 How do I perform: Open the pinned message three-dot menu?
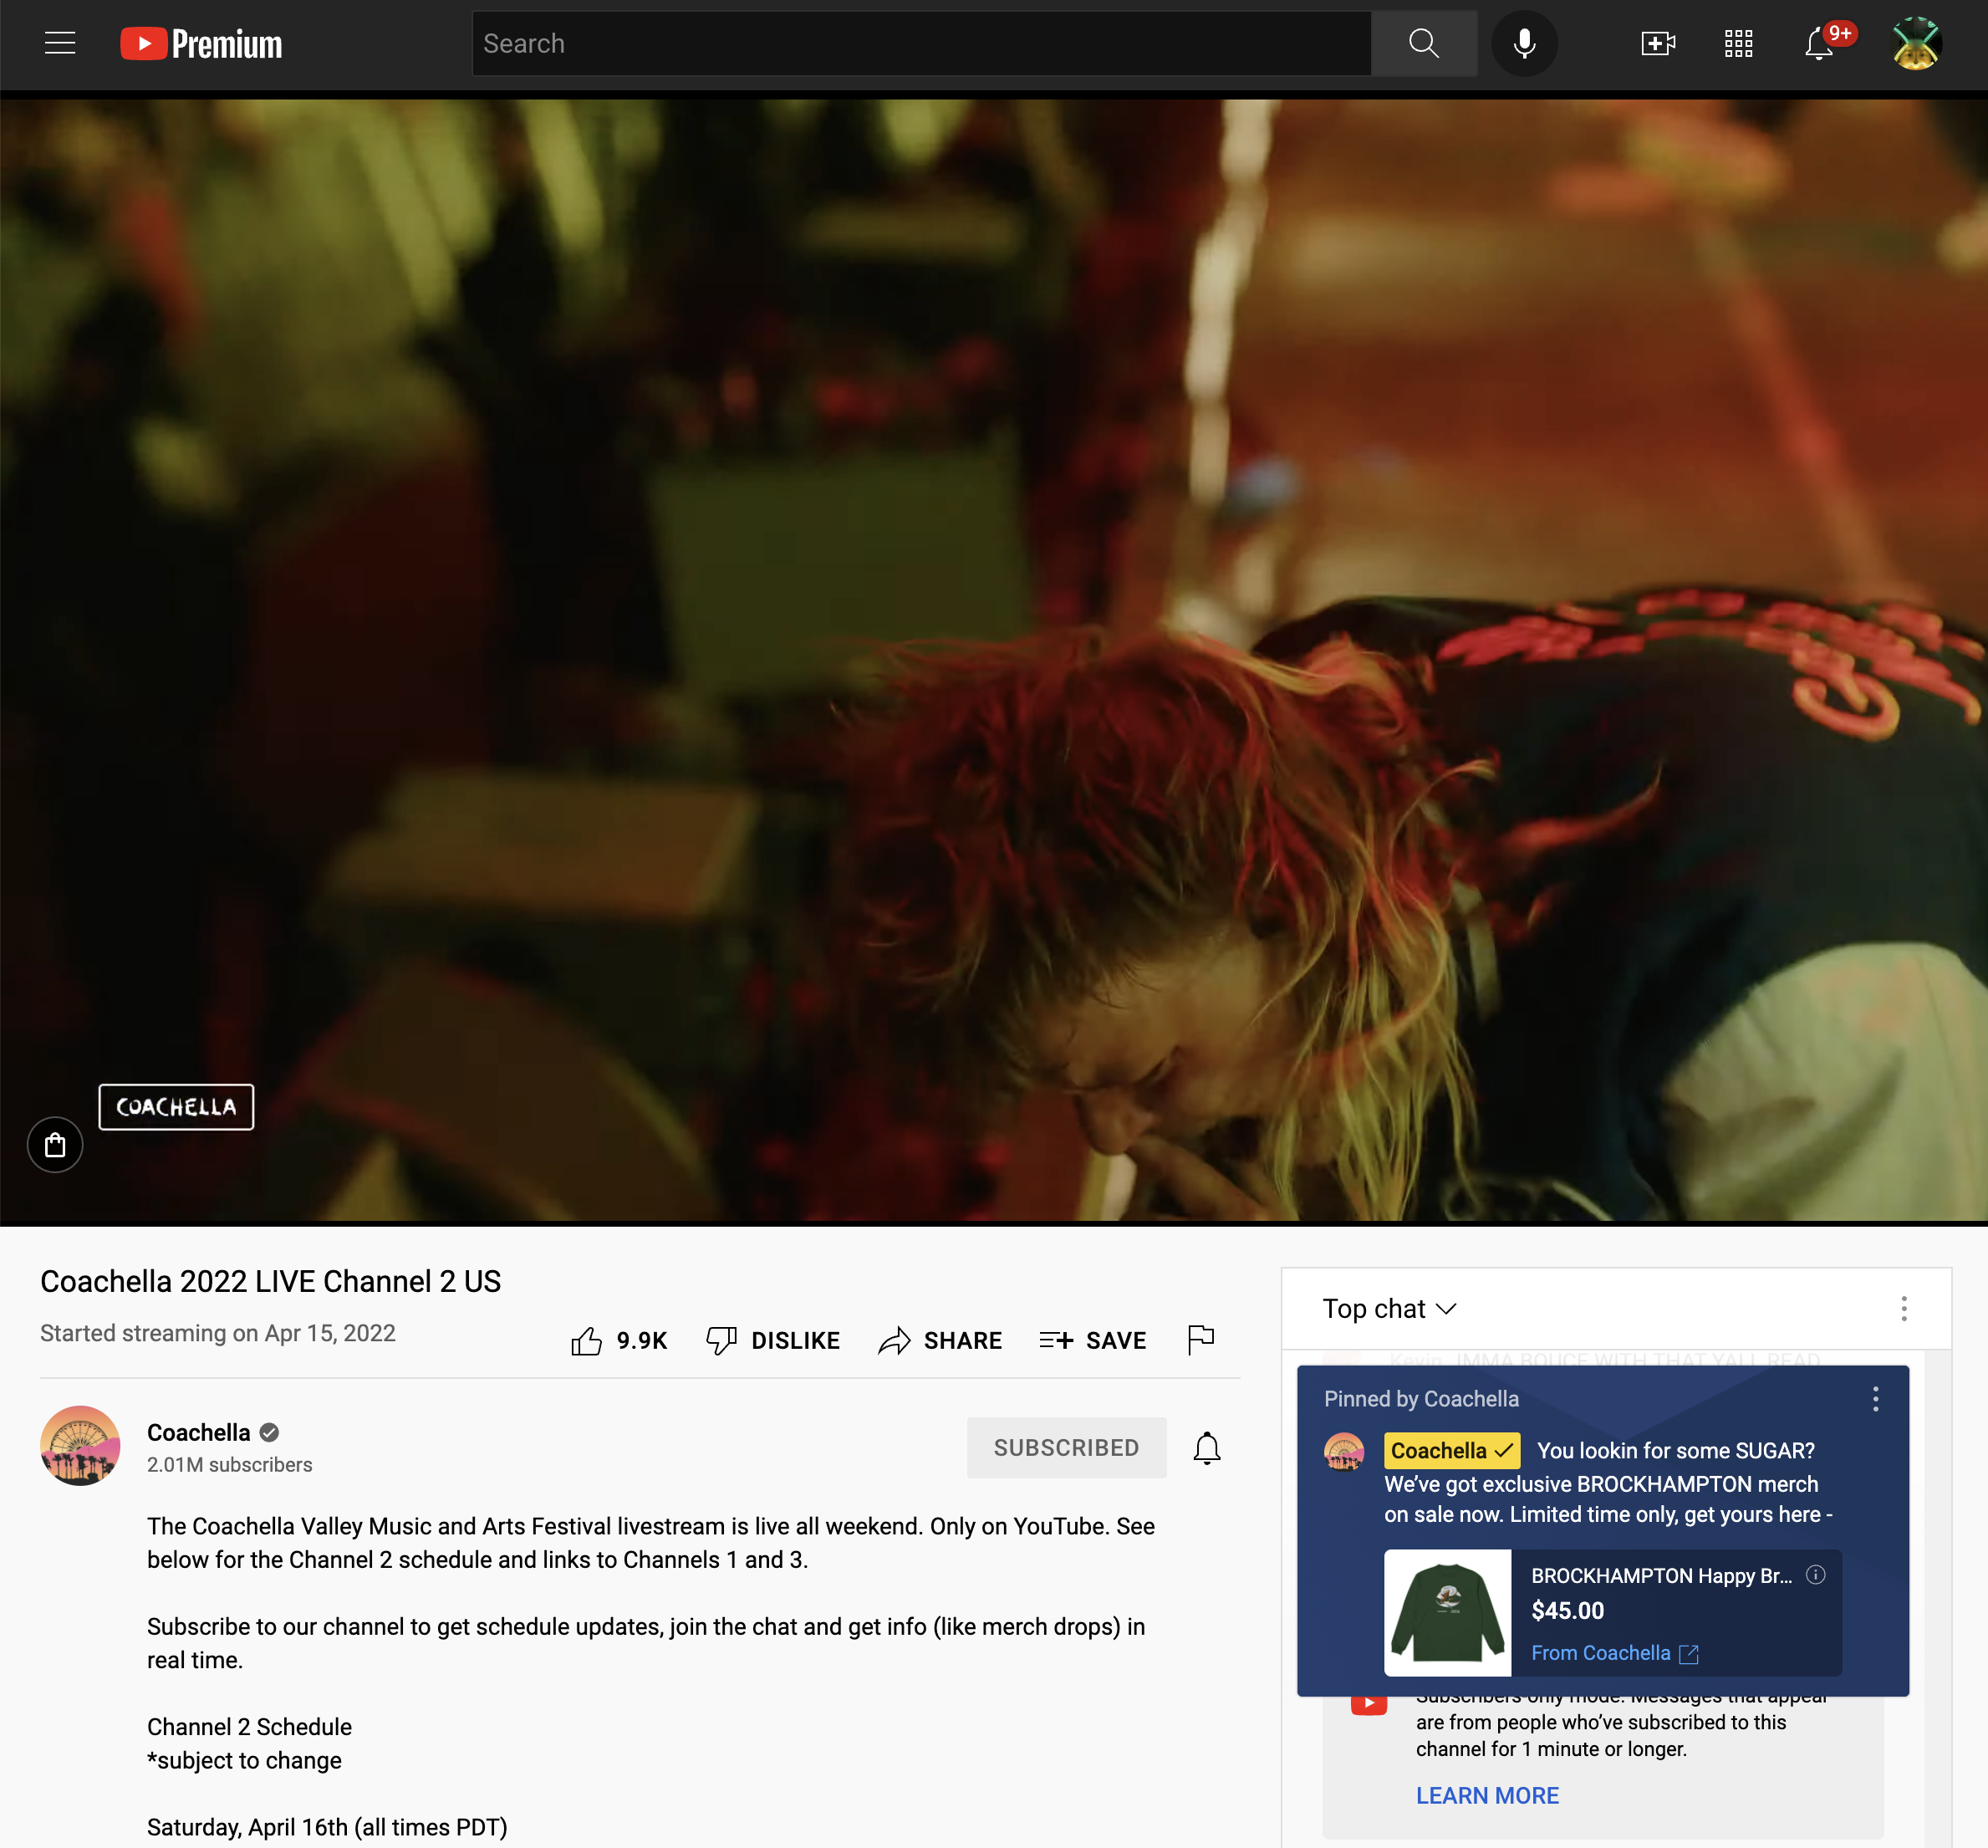point(1875,1398)
